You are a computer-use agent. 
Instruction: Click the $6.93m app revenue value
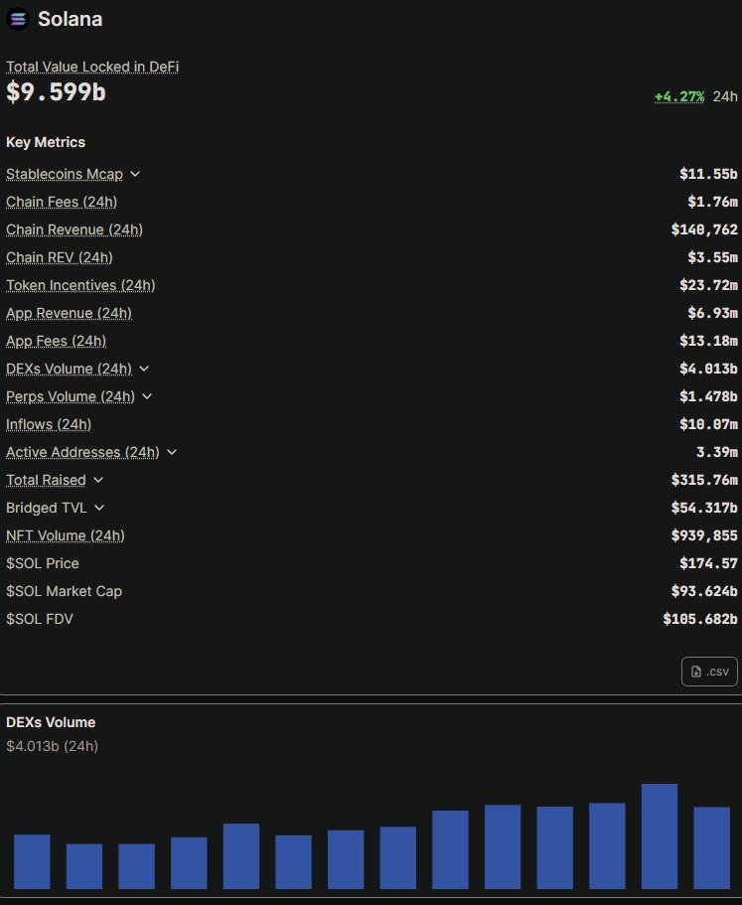[712, 313]
